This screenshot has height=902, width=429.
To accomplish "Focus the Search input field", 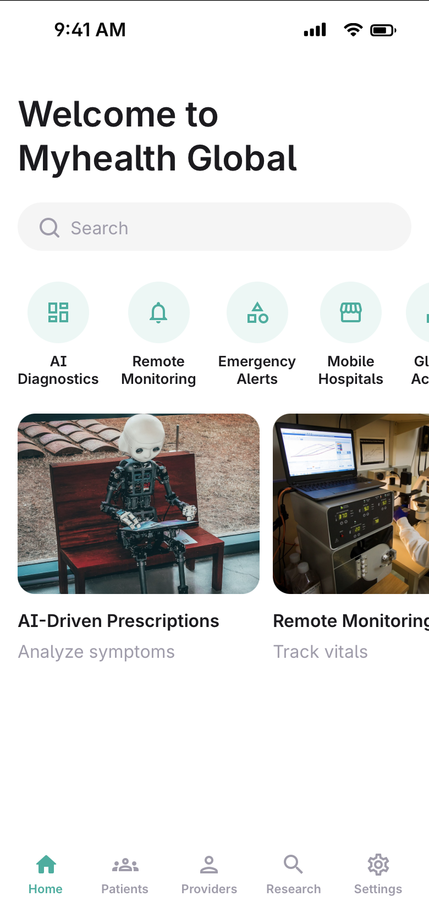I will point(215,227).
